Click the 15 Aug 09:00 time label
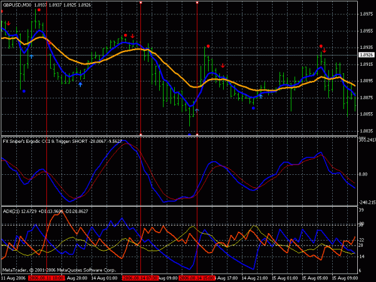The width and height of the screenshot is (376, 282). [345, 278]
